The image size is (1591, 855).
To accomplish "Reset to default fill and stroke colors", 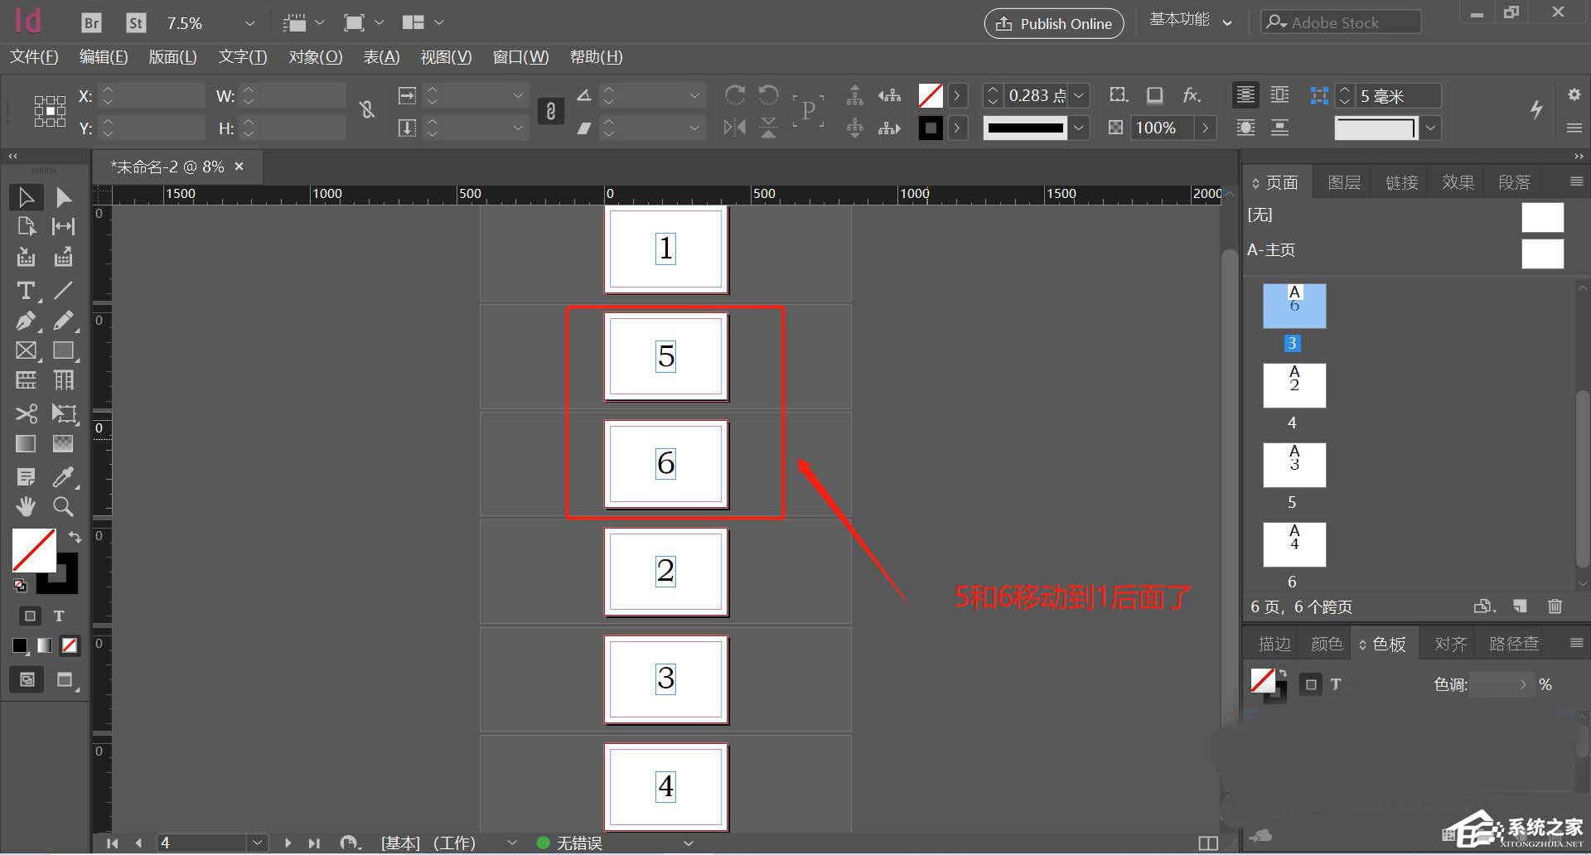I will 19,585.
